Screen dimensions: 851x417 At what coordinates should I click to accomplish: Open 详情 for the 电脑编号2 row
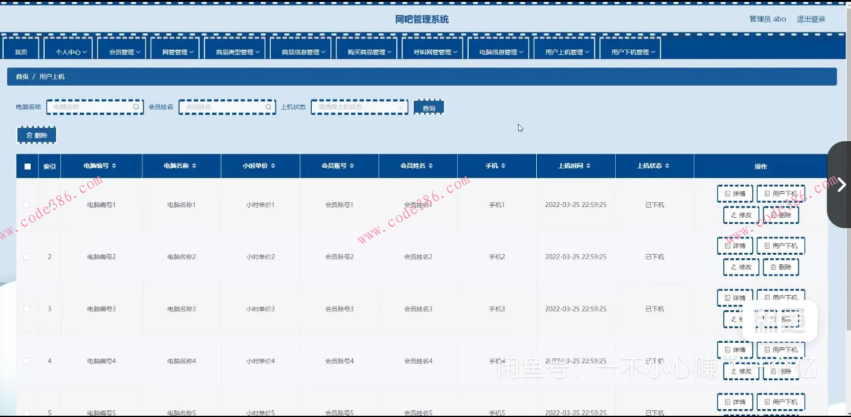[x=735, y=246]
